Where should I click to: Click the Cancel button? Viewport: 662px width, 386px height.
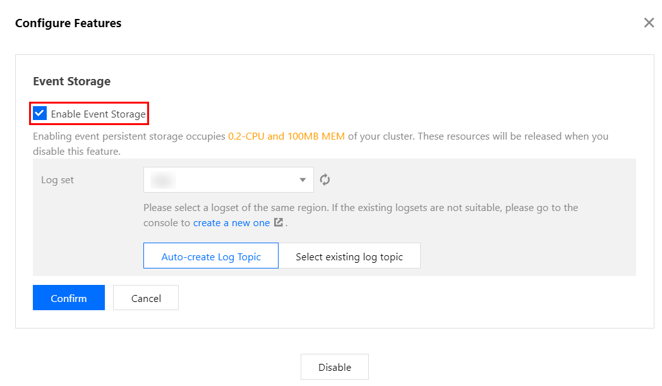coord(146,298)
